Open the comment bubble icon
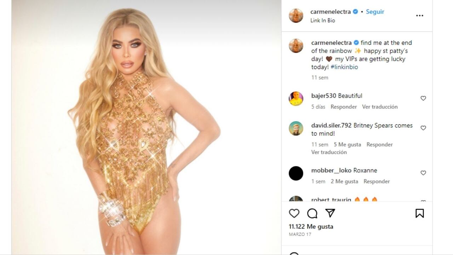Screen dimensions: 453x255 [312, 213]
